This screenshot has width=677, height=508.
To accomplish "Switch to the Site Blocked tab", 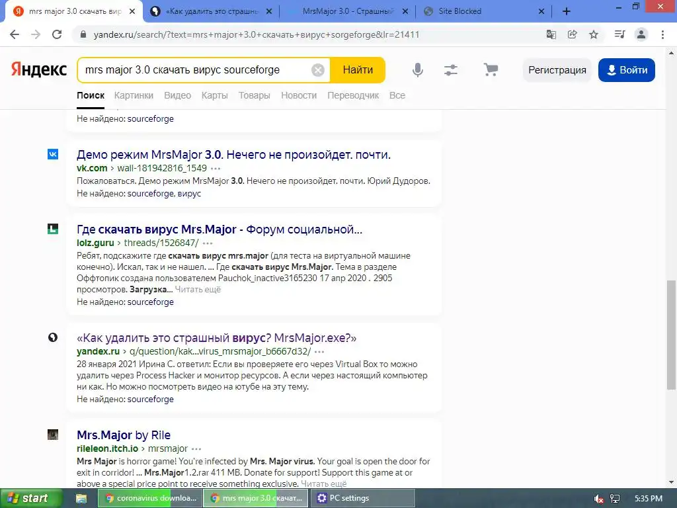I will (483, 12).
